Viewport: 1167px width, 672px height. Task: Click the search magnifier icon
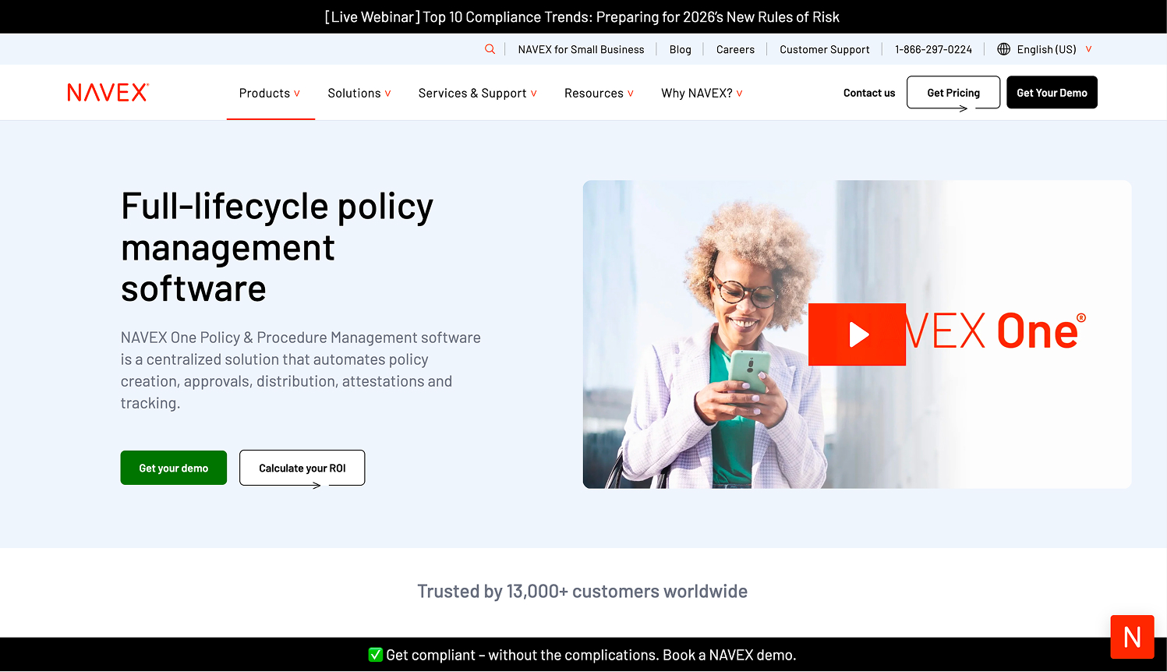click(x=490, y=48)
